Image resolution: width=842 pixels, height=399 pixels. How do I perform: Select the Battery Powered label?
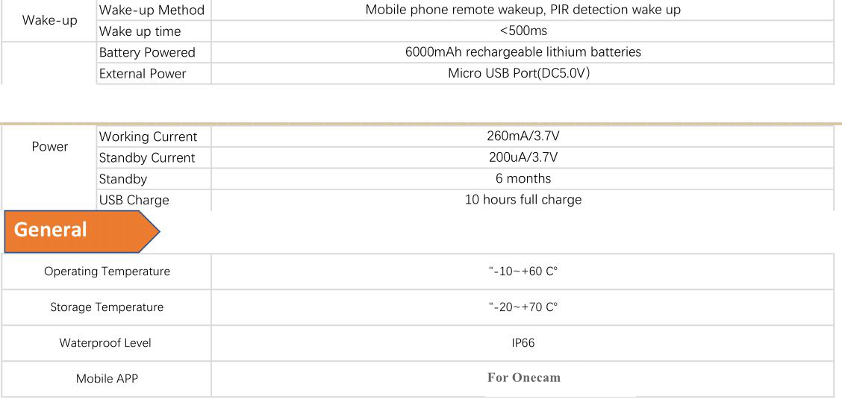147,52
